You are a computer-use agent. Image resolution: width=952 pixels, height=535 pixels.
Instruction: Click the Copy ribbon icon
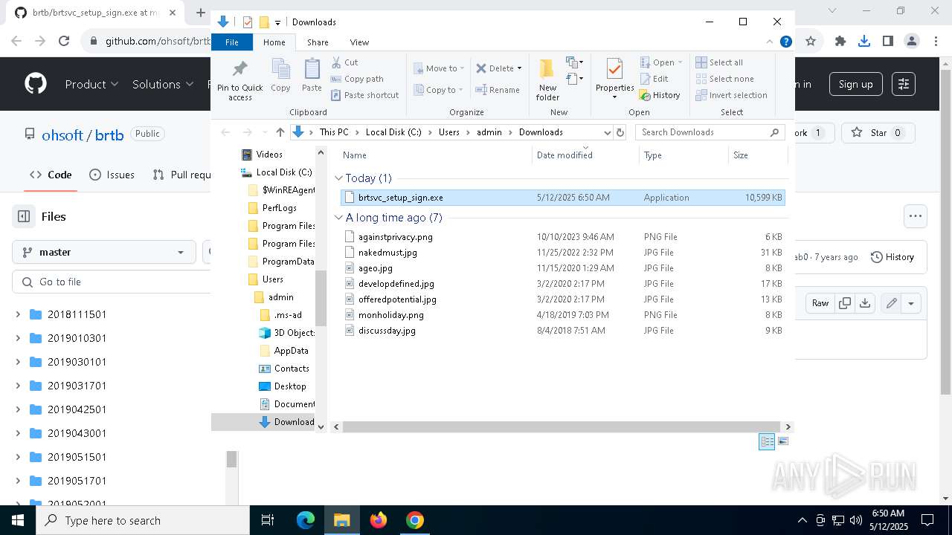pyautogui.click(x=280, y=76)
